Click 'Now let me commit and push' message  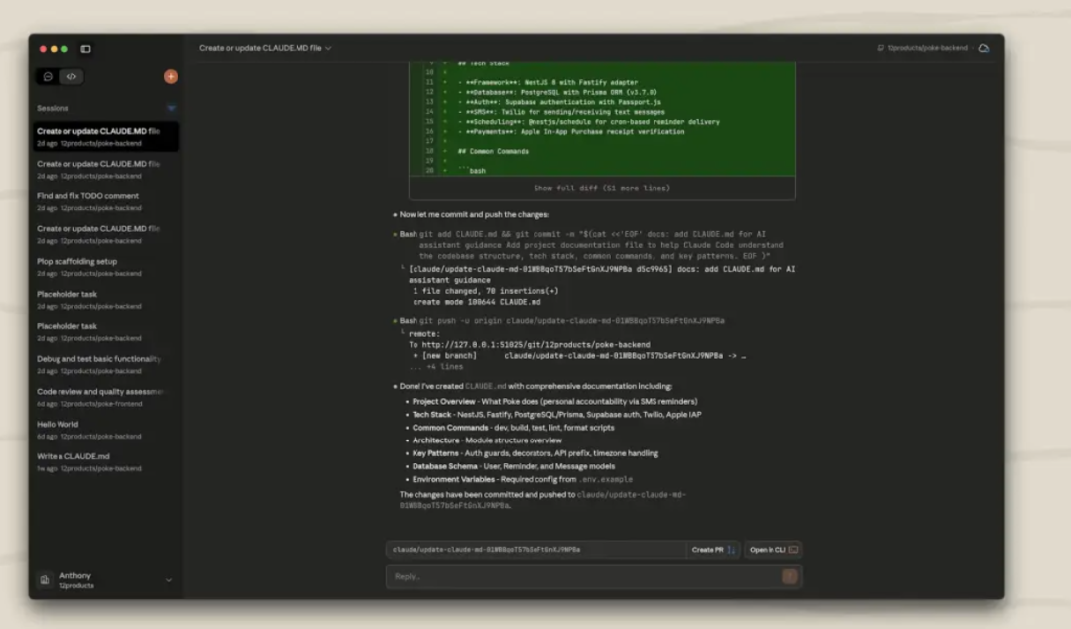pyautogui.click(x=474, y=214)
